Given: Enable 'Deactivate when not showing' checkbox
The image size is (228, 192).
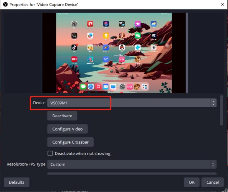Looking at the screenshot, I should click(x=50, y=153).
